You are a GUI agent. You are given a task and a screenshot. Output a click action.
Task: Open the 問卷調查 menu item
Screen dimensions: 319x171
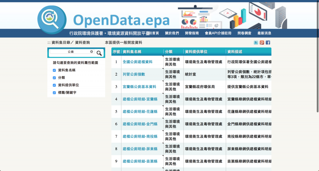[244, 33]
